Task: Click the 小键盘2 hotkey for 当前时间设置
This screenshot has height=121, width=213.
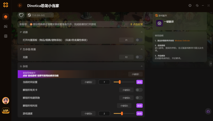Action: coord(88,82)
